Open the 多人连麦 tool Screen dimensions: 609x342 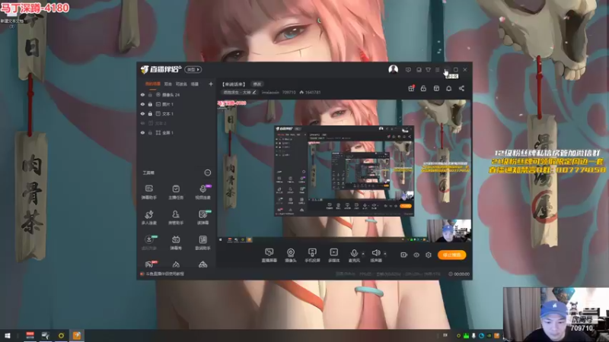[x=148, y=217]
